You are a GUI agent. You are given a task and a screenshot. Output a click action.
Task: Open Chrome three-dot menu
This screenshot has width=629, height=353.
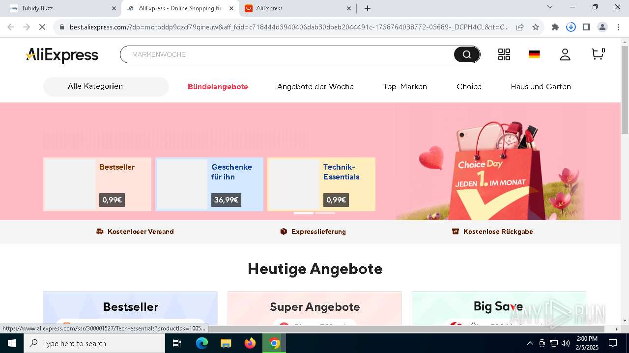tap(618, 27)
